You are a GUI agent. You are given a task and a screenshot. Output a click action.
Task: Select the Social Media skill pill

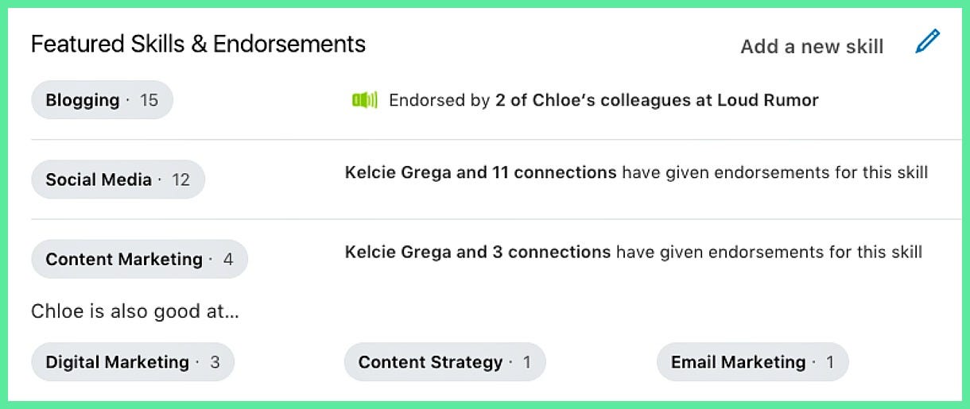[x=118, y=179]
